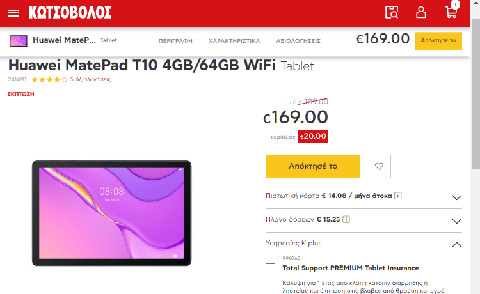The height and width of the screenshot is (294, 480).
Task: Click the info icon beside Πλάνο δόσεων
Action: click(x=346, y=219)
